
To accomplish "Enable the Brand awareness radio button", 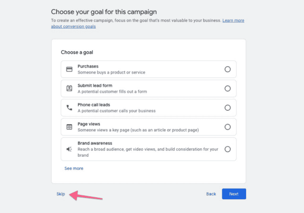I will pyautogui.click(x=228, y=149).
